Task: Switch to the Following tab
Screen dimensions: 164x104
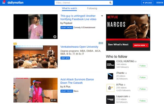Action: [x=92, y=8]
